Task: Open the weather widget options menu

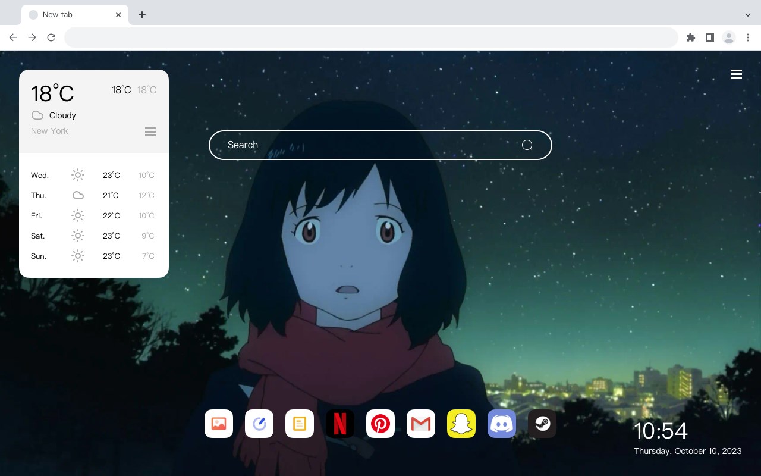Action: click(x=150, y=131)
